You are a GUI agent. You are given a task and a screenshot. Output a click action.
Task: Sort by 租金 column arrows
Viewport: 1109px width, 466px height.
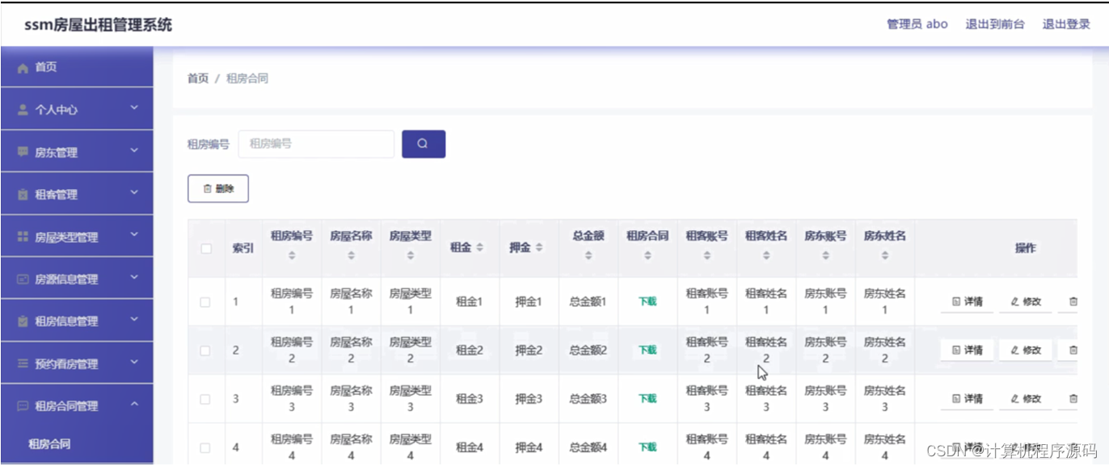(x=480, y=248)
